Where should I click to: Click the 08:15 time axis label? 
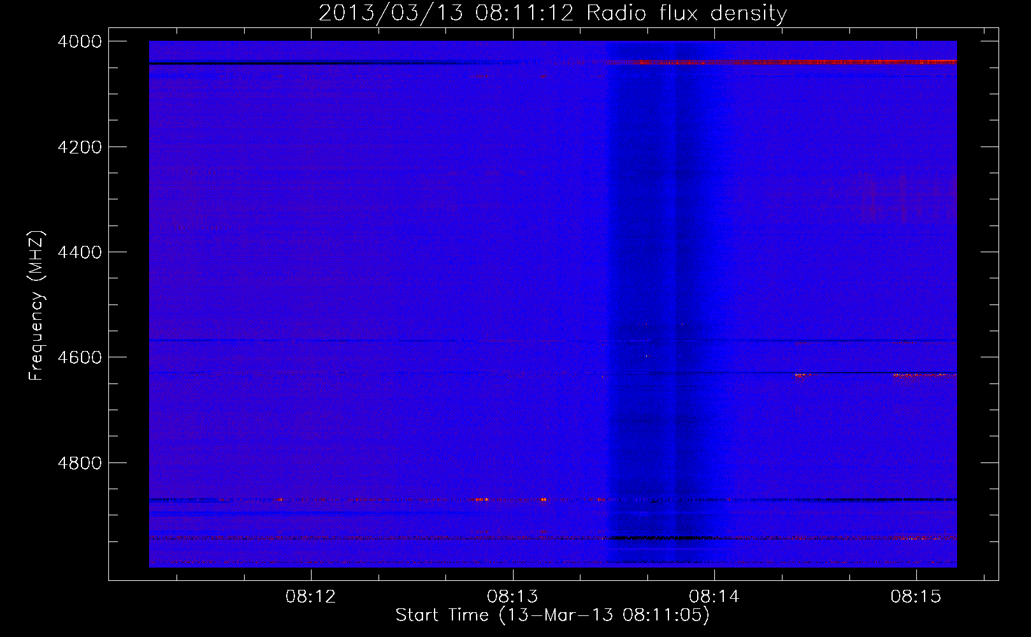pyautogui.click(x=916, y=597)
